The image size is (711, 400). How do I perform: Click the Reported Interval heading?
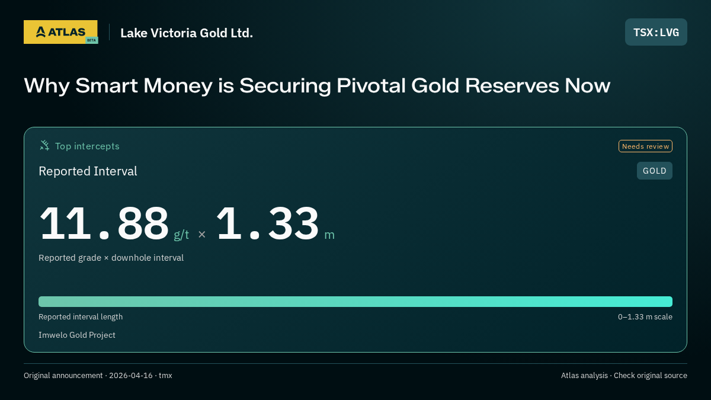tap(88, 171)
